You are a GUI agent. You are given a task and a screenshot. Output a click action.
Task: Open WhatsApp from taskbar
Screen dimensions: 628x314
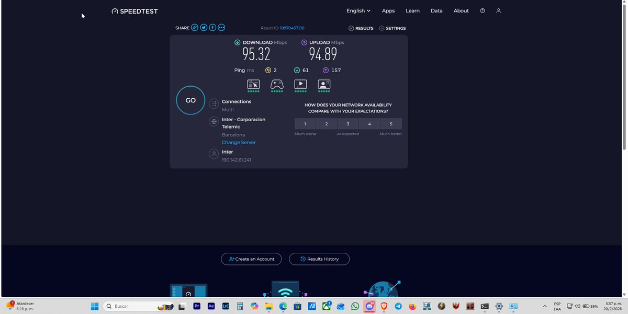coord(355,306)
